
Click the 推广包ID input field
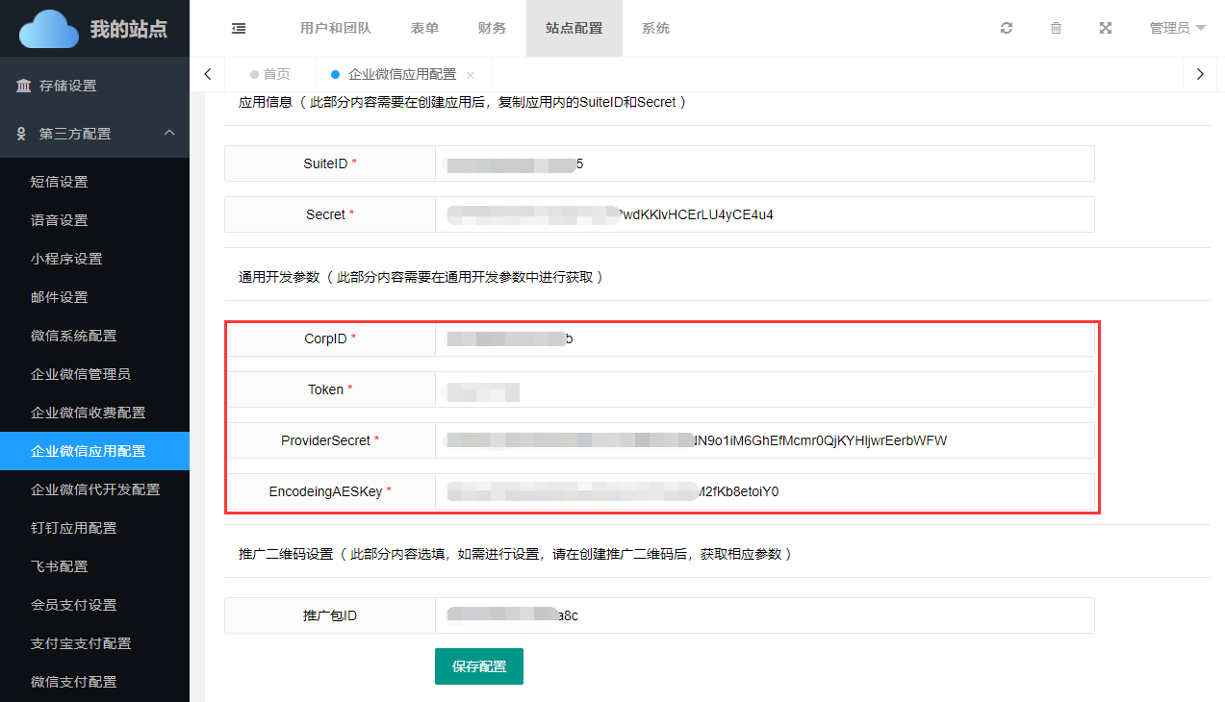click(x=764, y=615)
